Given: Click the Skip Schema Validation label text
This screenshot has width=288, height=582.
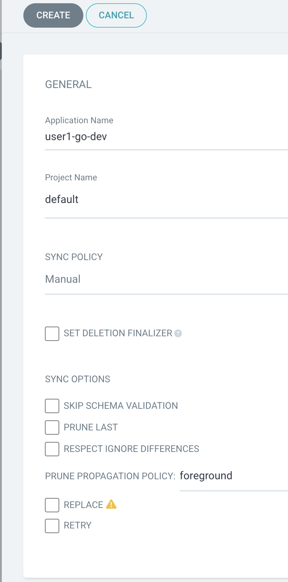Looking at the screenshot, I should 121,406.
